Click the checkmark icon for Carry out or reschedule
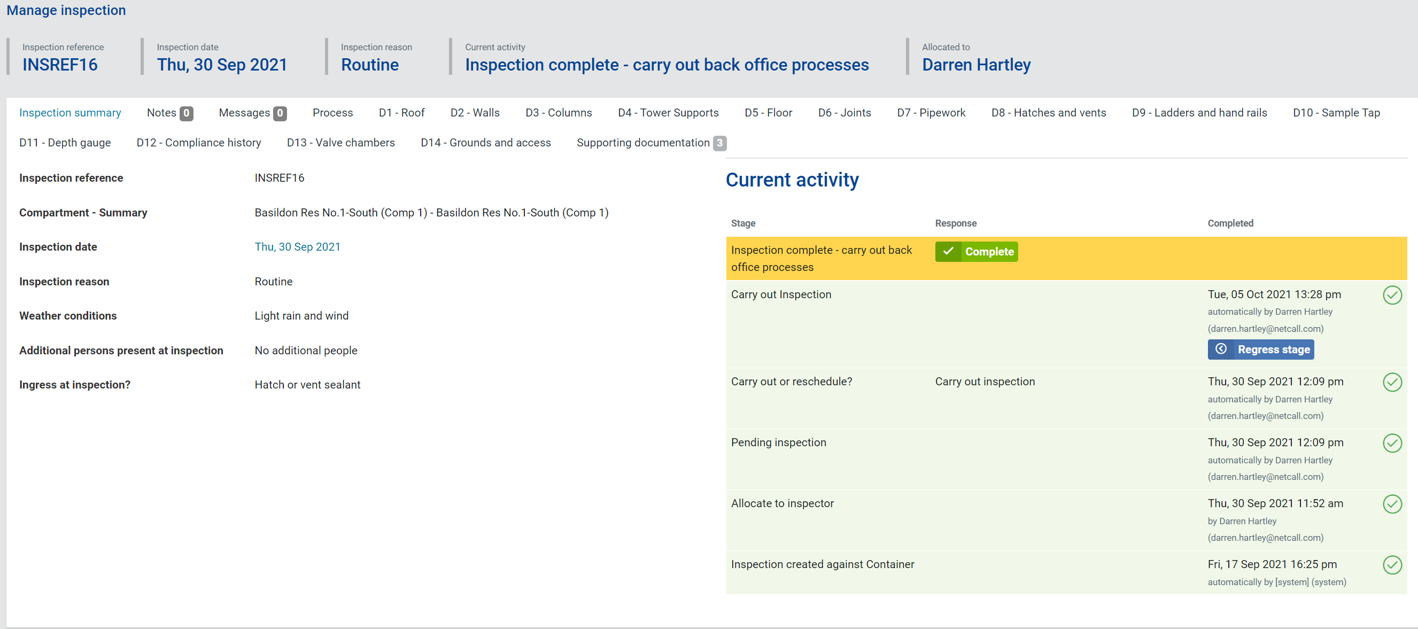The image size is (1418, 629). [1392, 382]
